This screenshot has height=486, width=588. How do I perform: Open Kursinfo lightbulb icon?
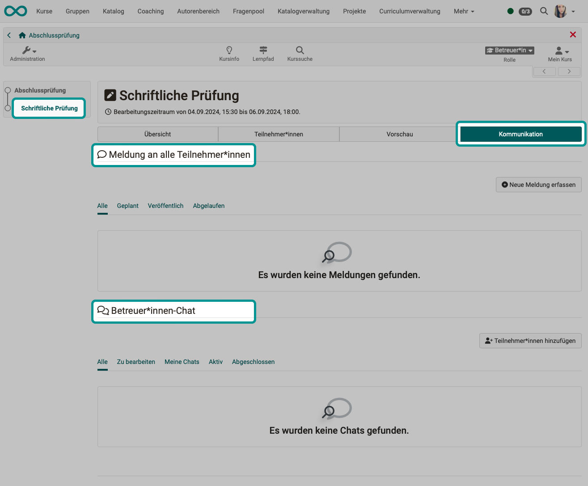229,50
